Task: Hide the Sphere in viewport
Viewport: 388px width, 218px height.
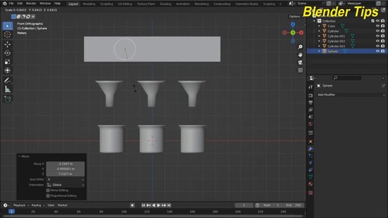Action: (x=378, y=51)
